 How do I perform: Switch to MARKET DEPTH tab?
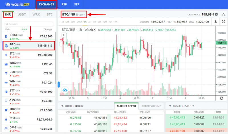pos(126,106)
